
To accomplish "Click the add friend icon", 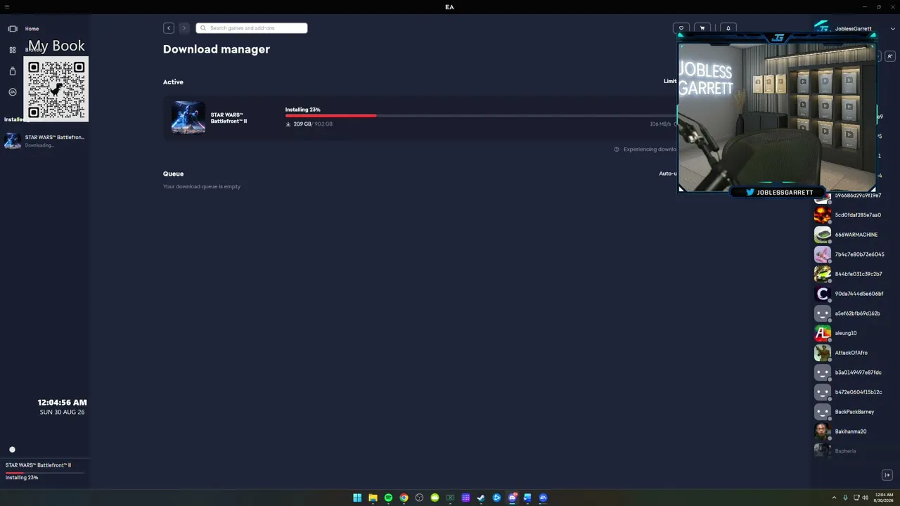I will [889, 56].
